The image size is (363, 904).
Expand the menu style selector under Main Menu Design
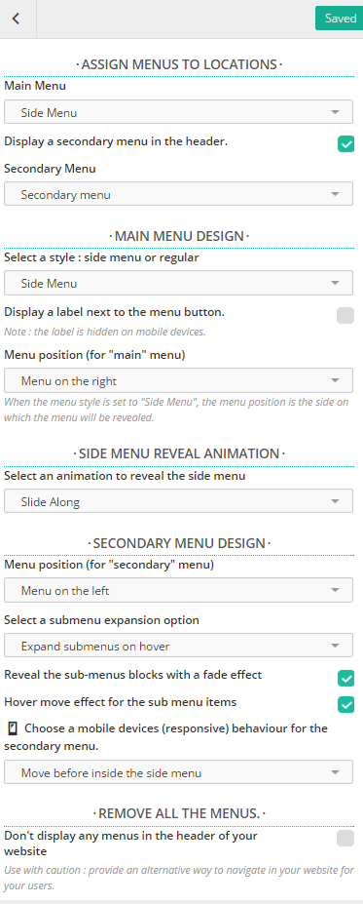pos(178,283)
